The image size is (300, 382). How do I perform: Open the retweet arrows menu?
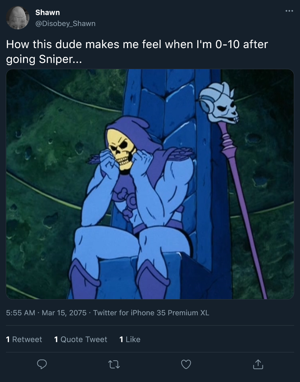click(x=114, y=364)
